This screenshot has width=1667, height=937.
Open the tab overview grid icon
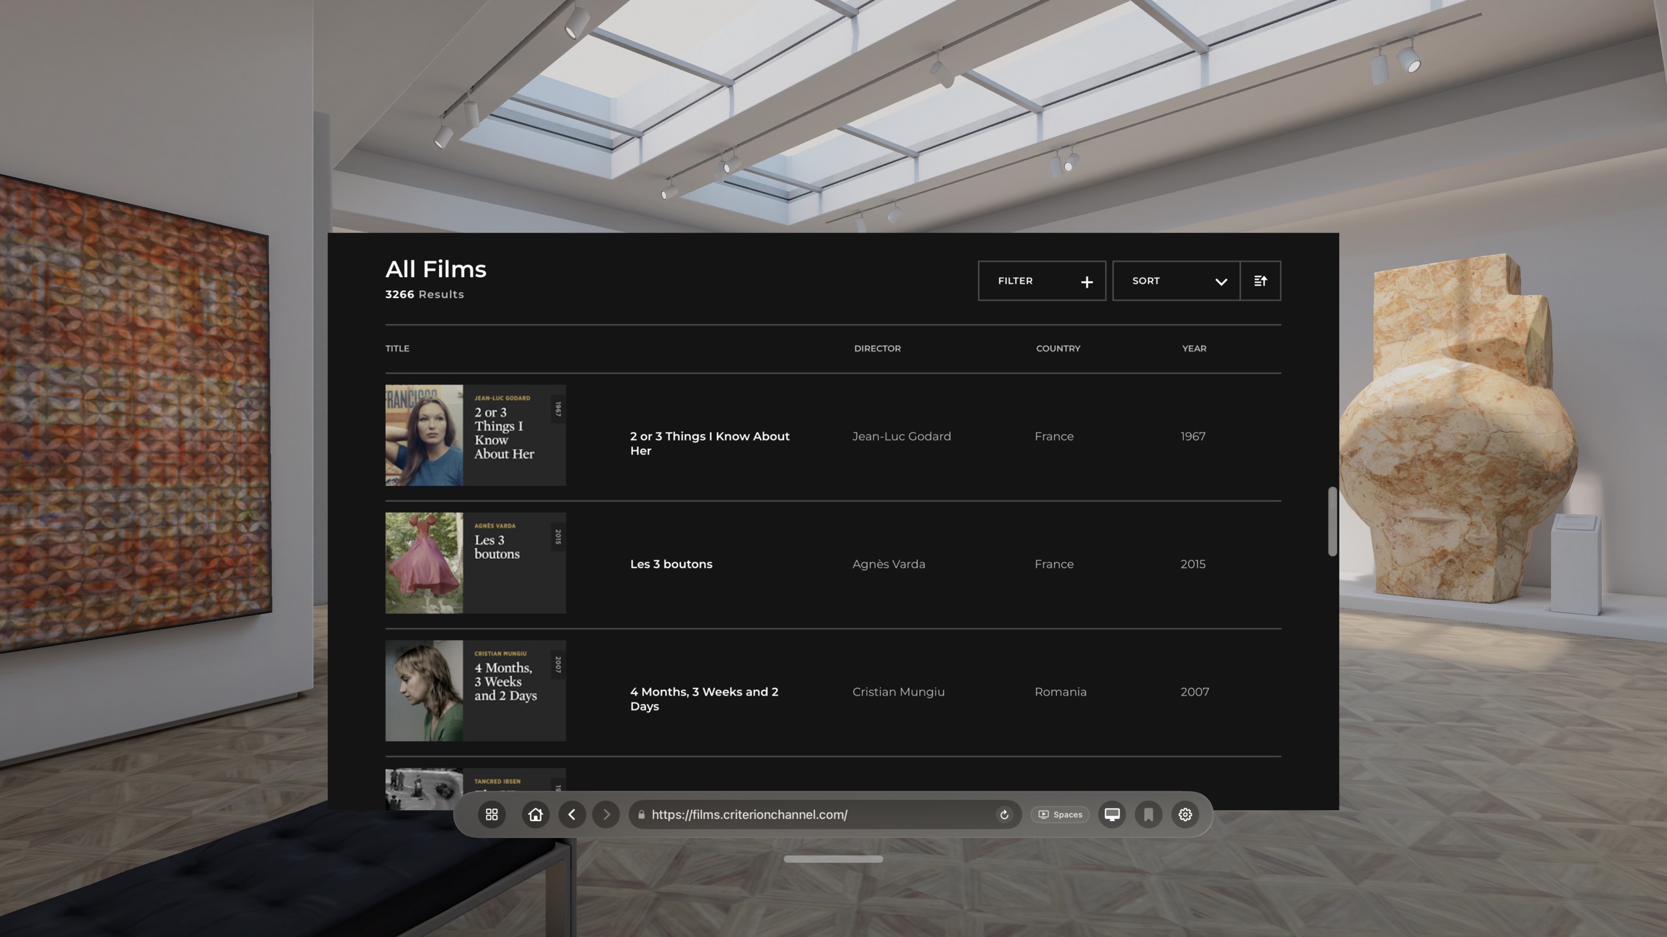coord(492,814)
